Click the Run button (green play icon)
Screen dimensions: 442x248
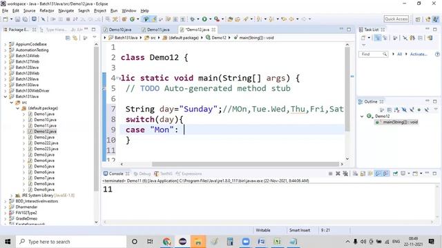coord(204,19)
